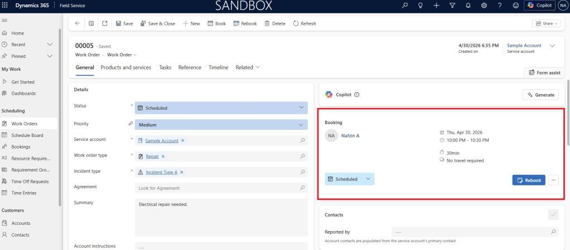Remove Sample Account with the X

(x=183, y=141)
